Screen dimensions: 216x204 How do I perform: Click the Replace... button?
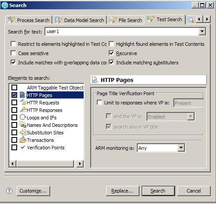122,191
